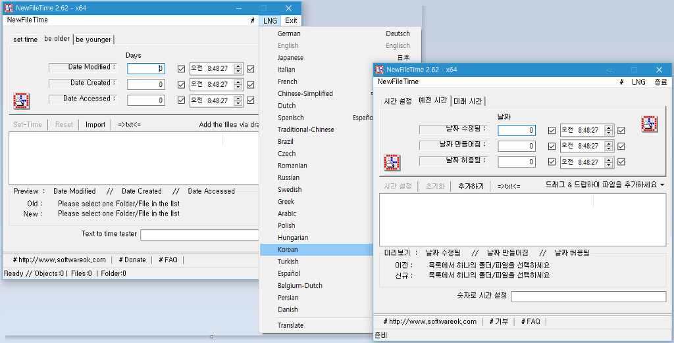Click the Date Accessed time spinner in English window

pyautogui.click(x=238, y=101)
